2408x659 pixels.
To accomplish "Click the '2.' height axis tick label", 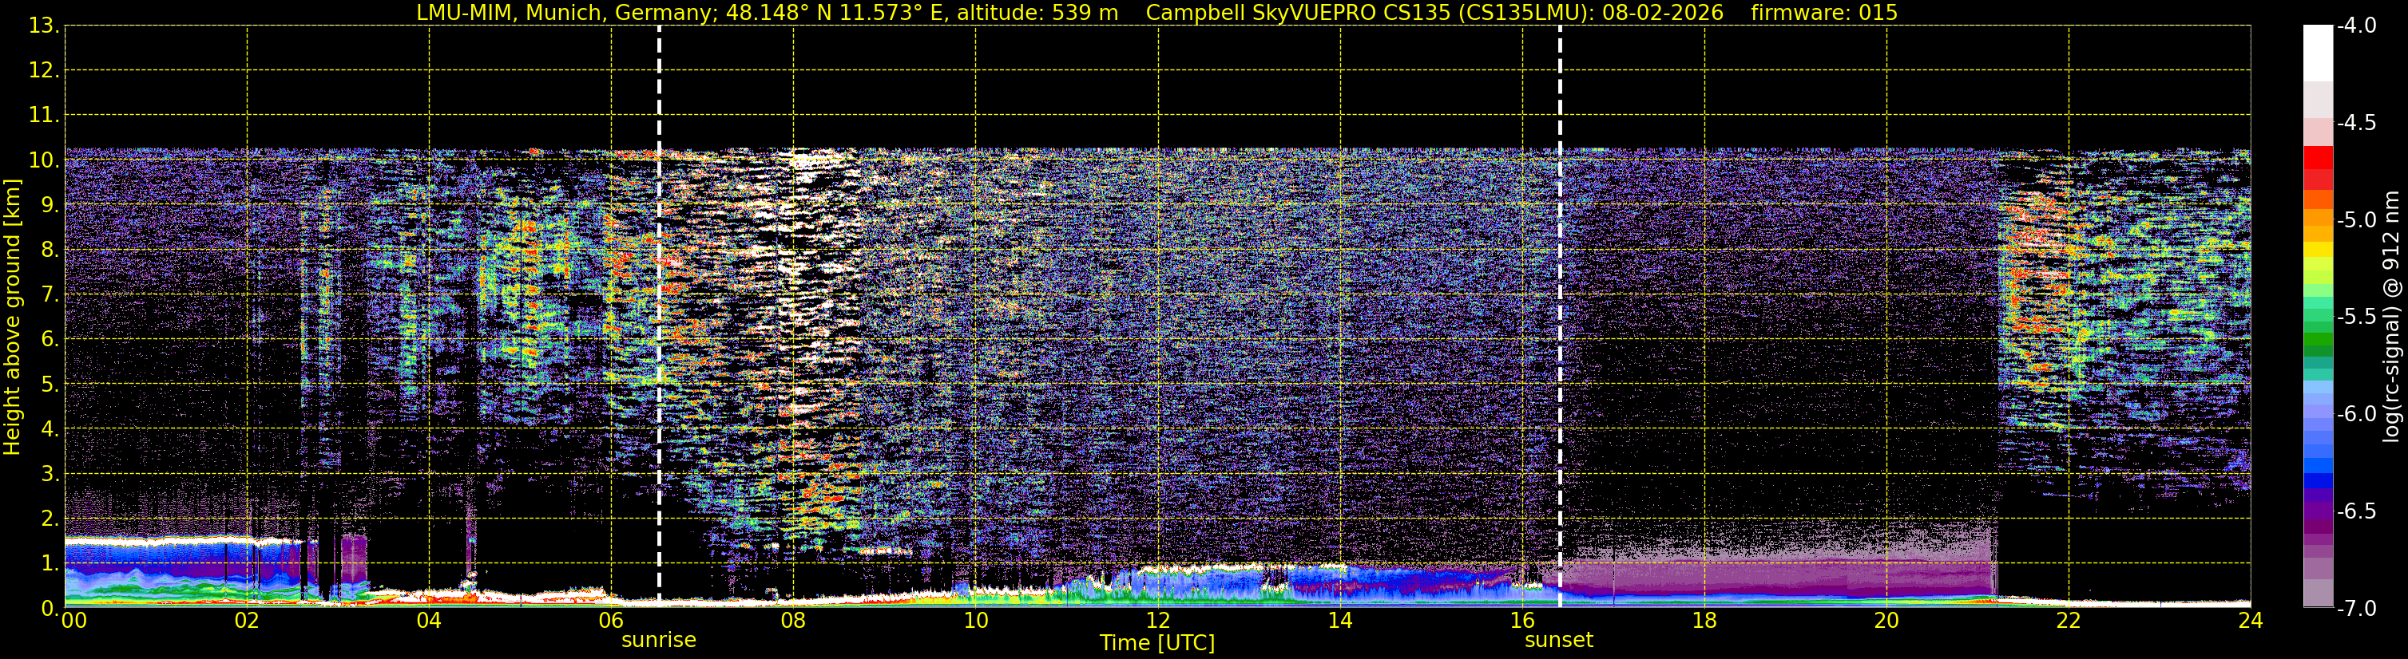I will click(50, 519).
